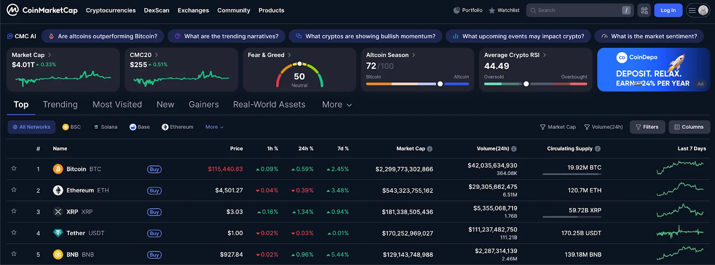Click the Ethereum coin icon in table
715x265 pixels.
pos(58,191)
